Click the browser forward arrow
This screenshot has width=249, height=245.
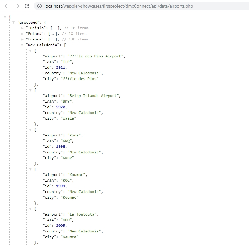pyautogui.click(x=17, y=6)
